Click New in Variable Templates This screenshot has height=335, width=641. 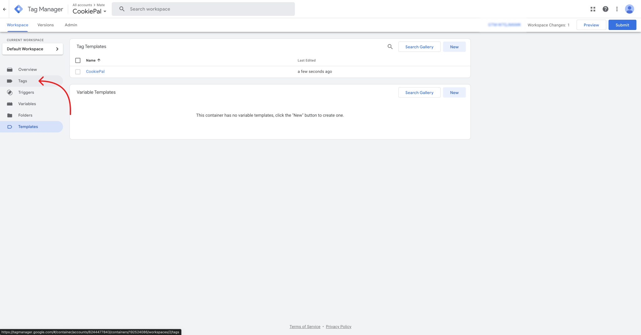(454, 92)
